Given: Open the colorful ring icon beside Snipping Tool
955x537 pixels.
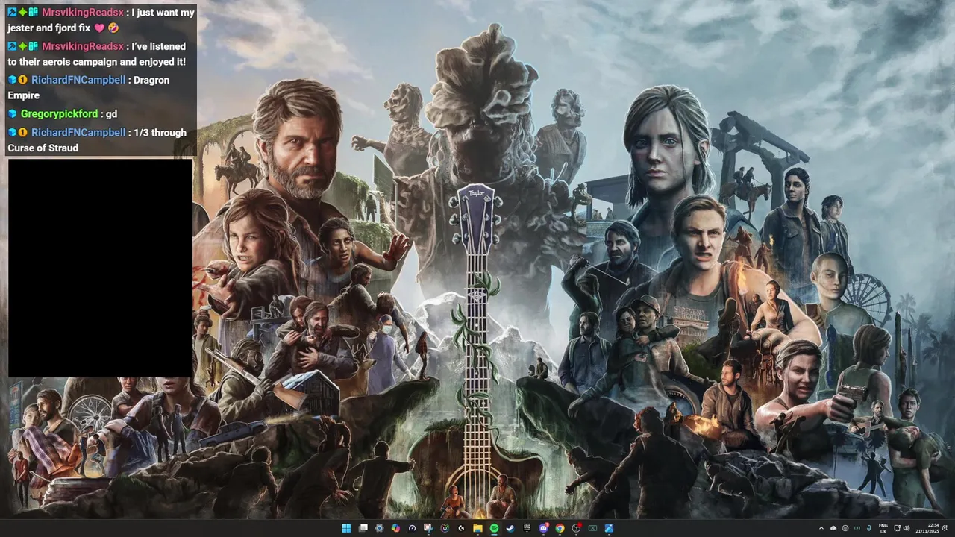Looking at the screenshot, I should [x=445, y=528].
